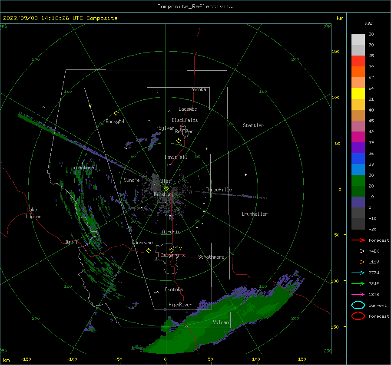The height and width of the screenshot is (365, 391).
Task: Click the green 22JP arrow legend
Action: [358, 283]
